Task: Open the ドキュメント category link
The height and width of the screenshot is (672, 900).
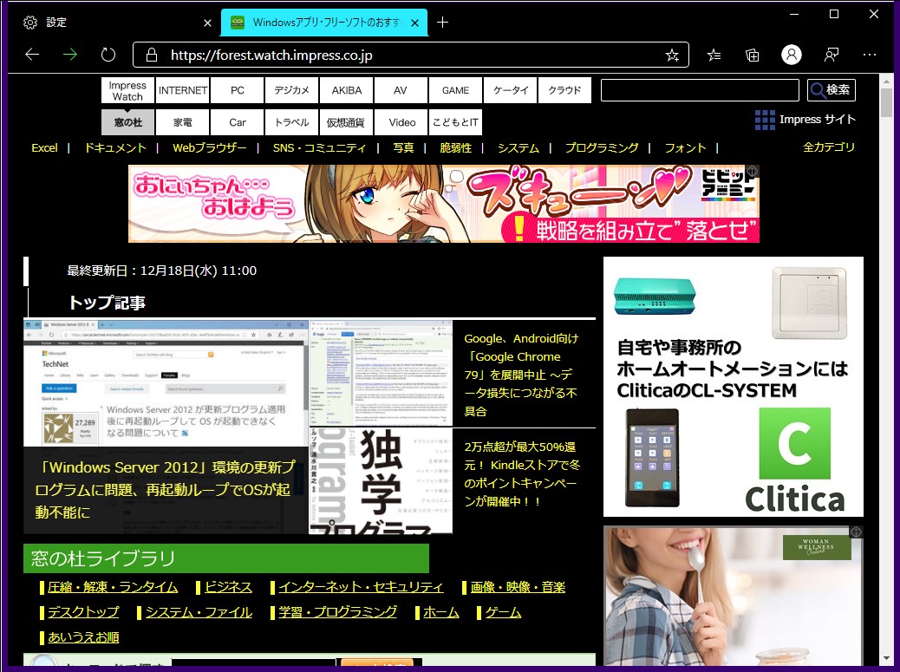Action: click(x=115, y=148)
